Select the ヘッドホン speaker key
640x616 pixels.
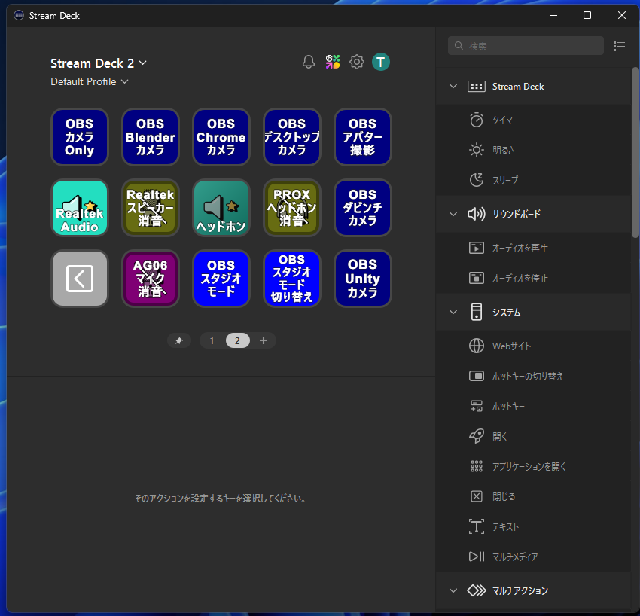[x=221, y=208]
